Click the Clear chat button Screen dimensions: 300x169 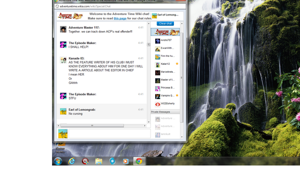click(x=165, y=23)
